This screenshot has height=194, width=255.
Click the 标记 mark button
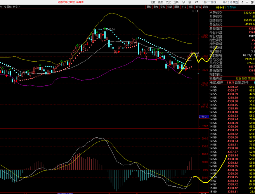click(x=191, y=7)
